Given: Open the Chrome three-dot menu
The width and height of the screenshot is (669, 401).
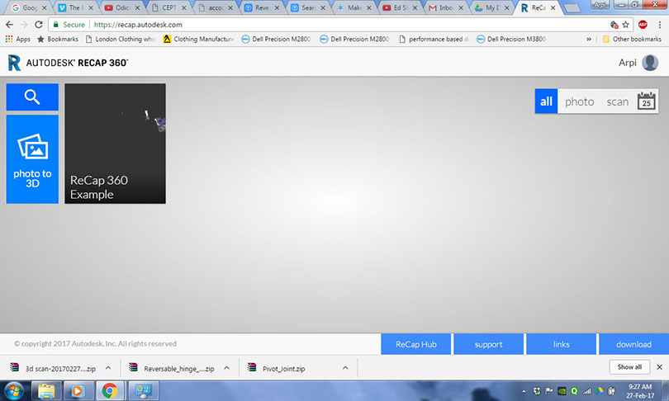Looking at the screenshot, I should click(660, 25).
